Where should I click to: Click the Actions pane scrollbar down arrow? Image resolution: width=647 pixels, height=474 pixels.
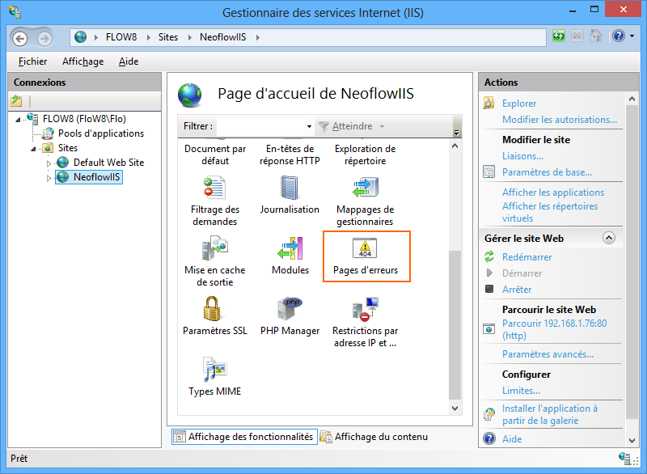[632, 440]
